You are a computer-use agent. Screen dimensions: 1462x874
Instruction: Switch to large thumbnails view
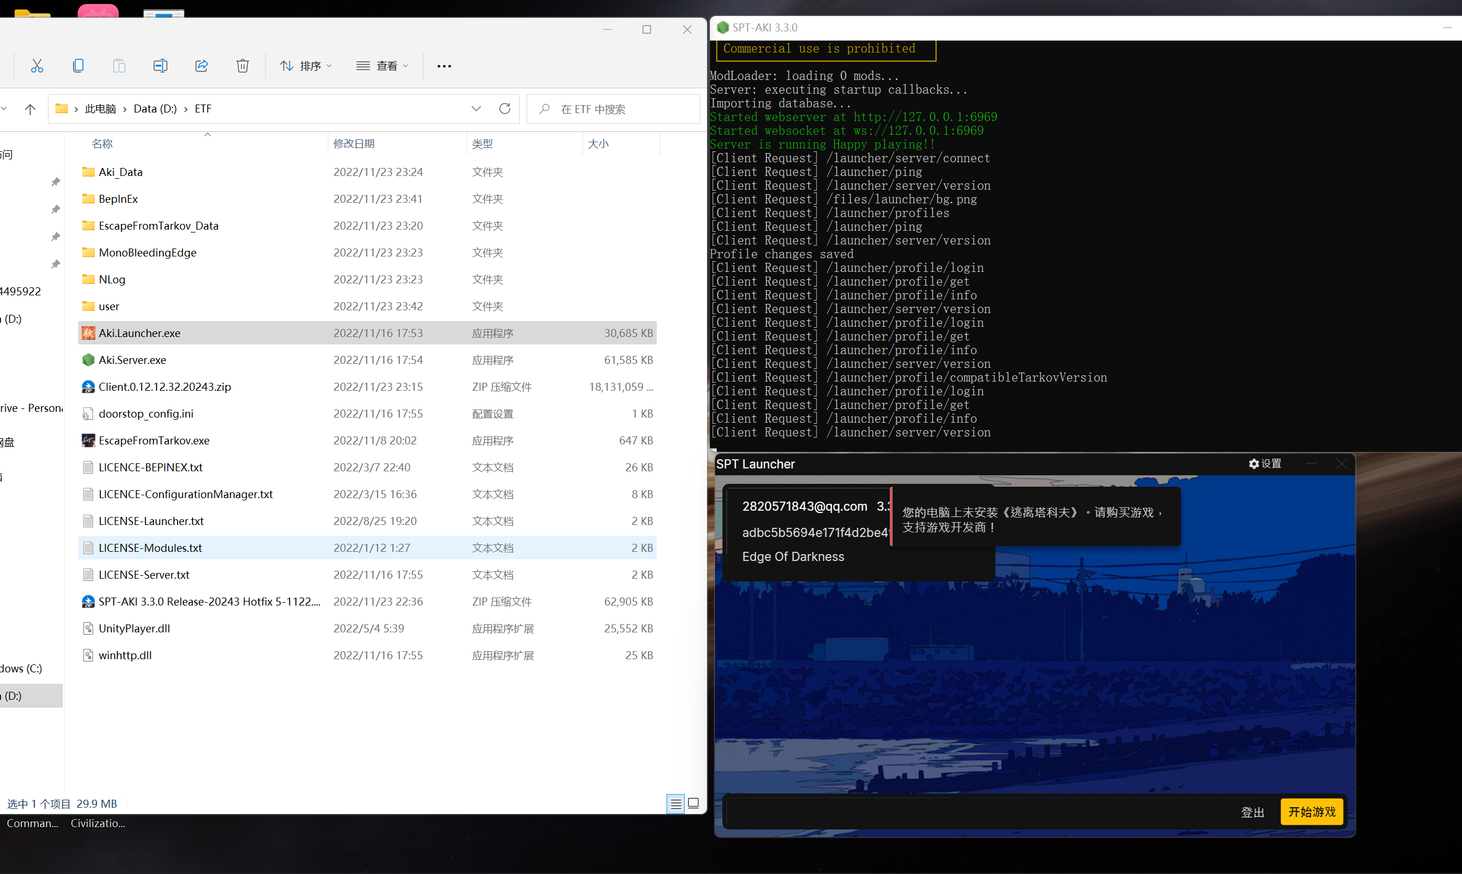pos(694,803)
